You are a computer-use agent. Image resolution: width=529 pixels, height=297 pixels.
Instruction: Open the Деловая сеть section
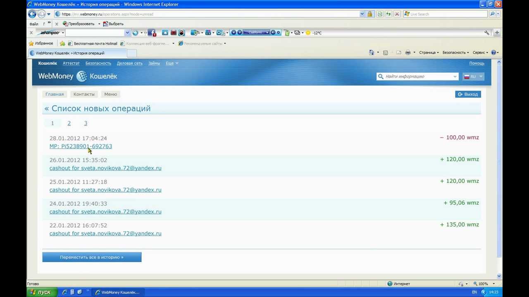(x=130, y=63)
